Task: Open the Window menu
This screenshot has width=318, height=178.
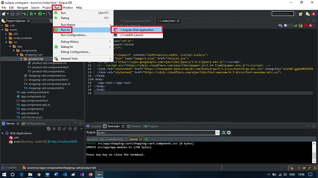Action: point(68,7)
